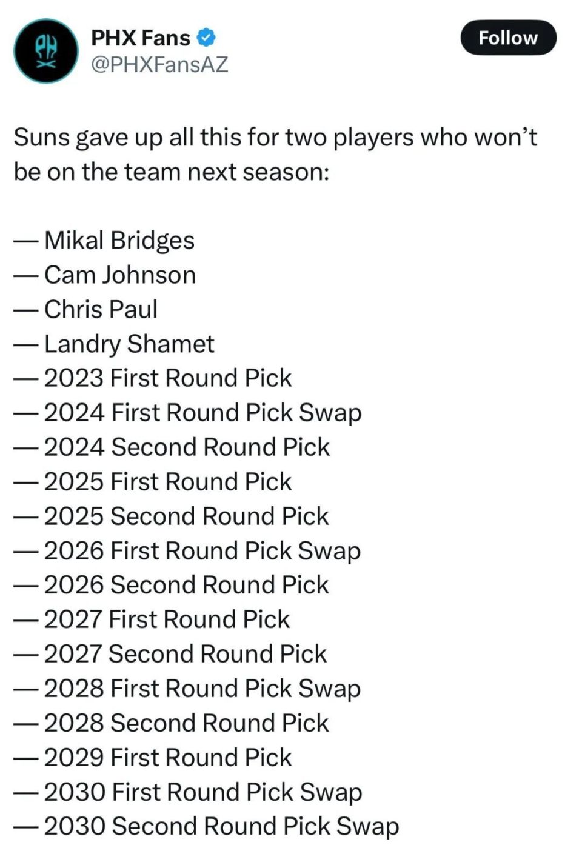Viewport: 582px width, 848px height.
Task: Click the 2030 Second Round Pick Swap line
Action: [x=221, y=826]
